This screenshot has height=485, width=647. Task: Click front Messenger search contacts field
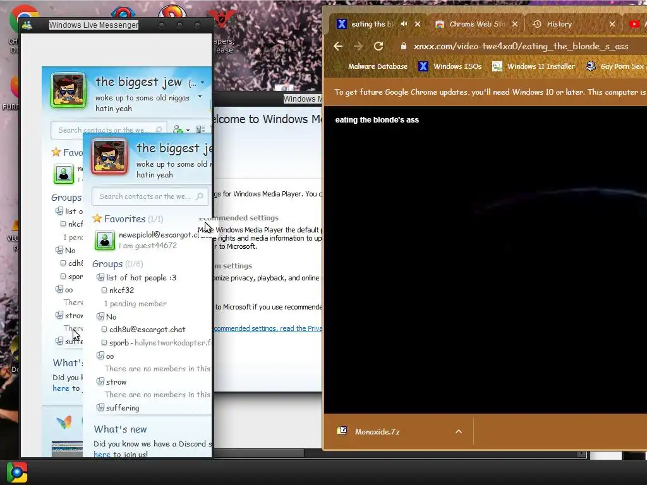[149, 196]
